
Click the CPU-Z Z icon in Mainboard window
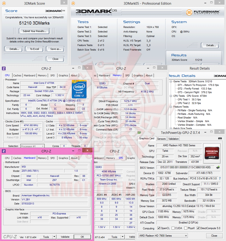[4, 151]
